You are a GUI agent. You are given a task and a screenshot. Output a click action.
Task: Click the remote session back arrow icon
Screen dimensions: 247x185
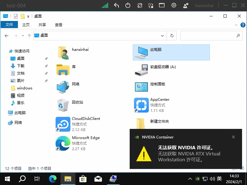point(116,5)
